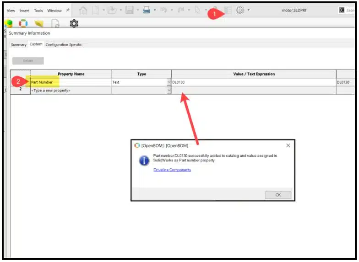Open the Tools menu
Image resolution: width=359 pixels, height=262 pixels.
tap(38, 11)
